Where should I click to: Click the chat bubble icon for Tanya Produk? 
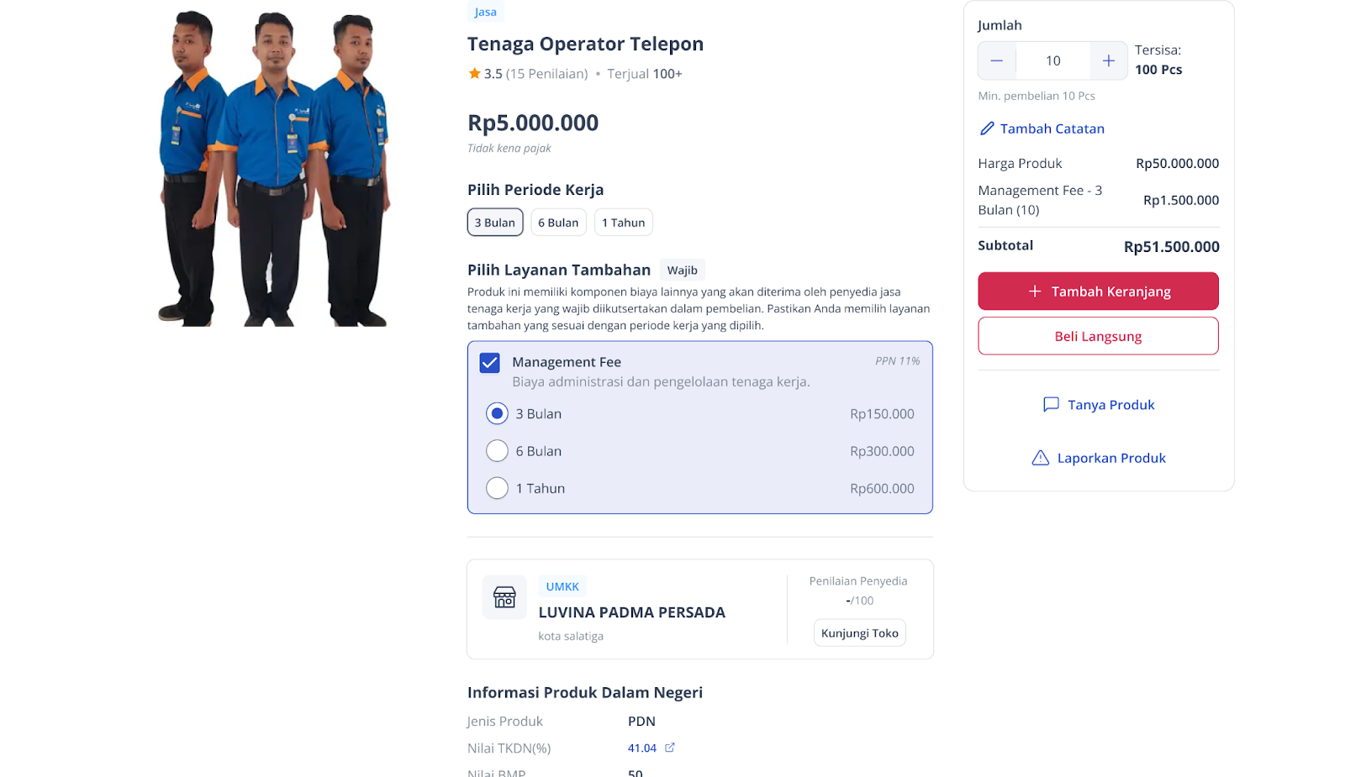tap(1051, 405)
